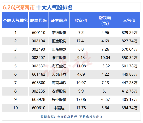Select stock code 002207
Viewport: 143px width, 123px height.
pos(38,58)
